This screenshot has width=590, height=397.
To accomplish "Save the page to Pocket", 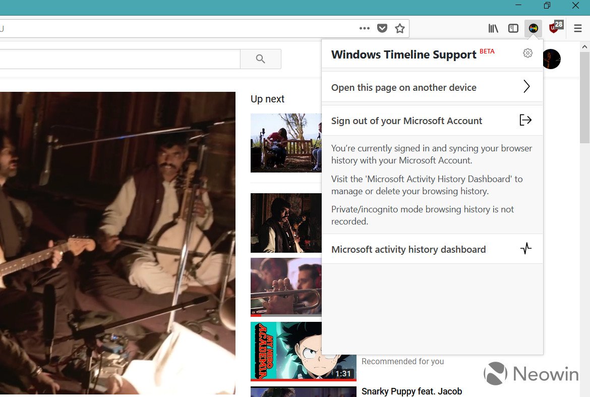I will click(x=382, y=28).
